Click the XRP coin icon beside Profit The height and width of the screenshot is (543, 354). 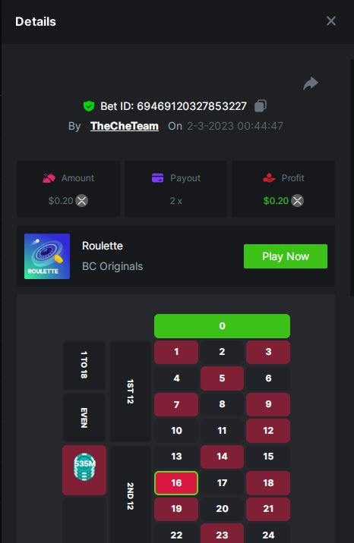(x=297, y=200)
